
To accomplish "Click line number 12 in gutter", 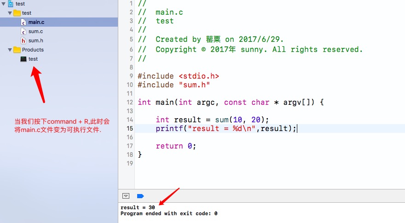I will pos(130,102).
